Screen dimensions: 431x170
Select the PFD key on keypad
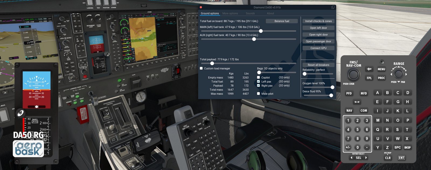pyautogui.click(x=349, y=93)
